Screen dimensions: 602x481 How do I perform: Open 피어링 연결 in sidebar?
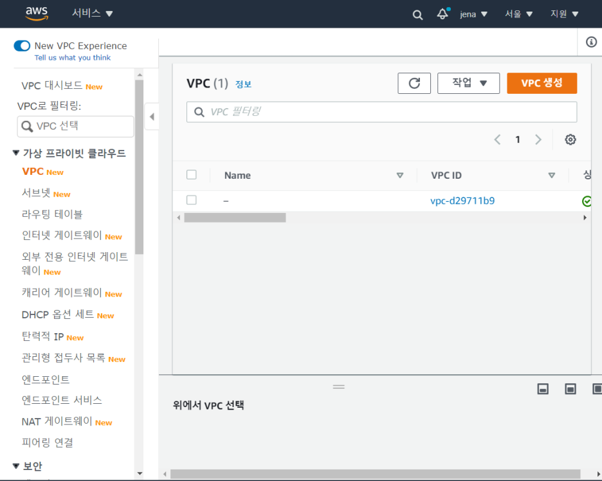click(47, 442)
